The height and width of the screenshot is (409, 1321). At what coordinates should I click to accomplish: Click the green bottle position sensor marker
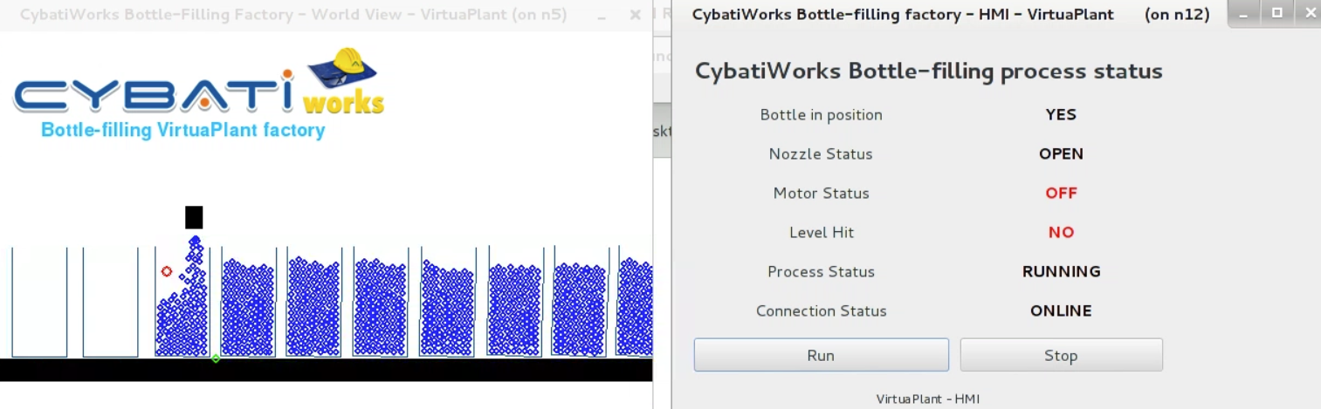tap(216, 358)
